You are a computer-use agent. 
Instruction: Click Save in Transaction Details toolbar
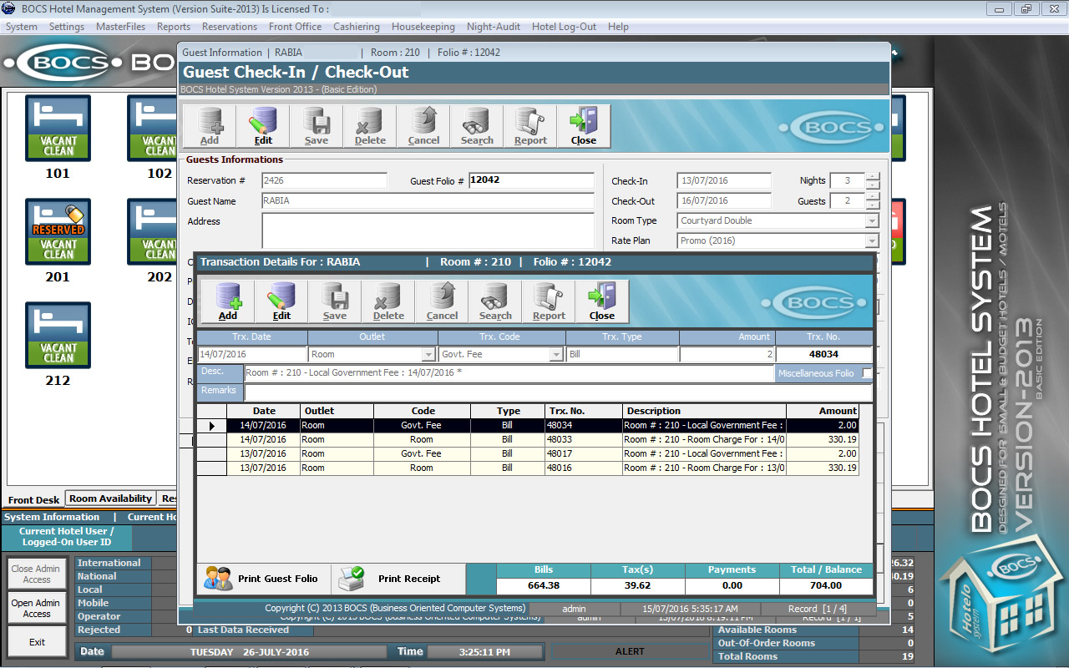[x=335, y=301]
